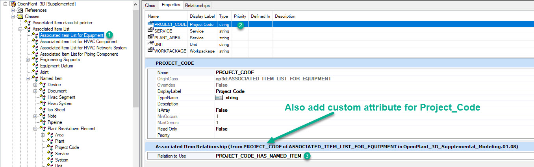
Task: Collapse the Named Item node
Action: coord(28,78)
